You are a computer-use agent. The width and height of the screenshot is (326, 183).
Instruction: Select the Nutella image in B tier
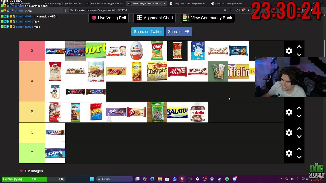198,112
